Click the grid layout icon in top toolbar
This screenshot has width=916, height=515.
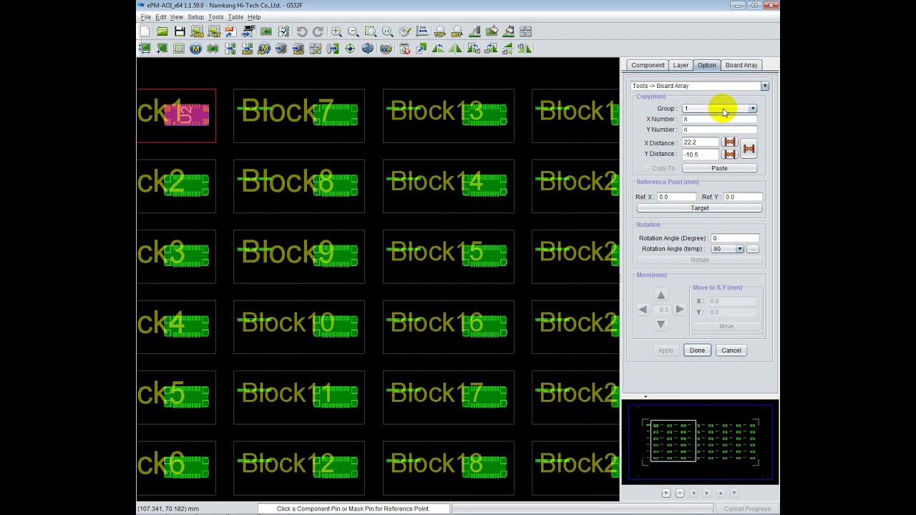pos(526,31)
